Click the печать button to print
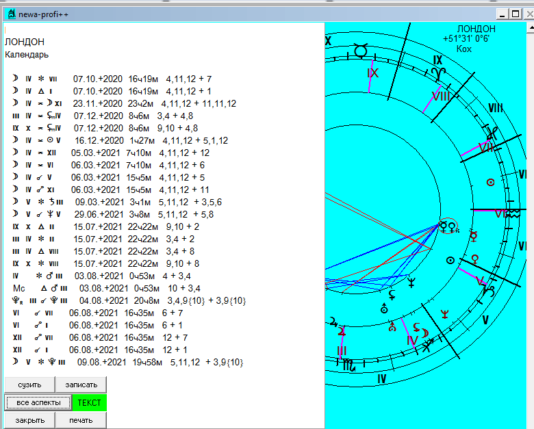The width and height of the screenshot is (534, 429). point(81,420)
